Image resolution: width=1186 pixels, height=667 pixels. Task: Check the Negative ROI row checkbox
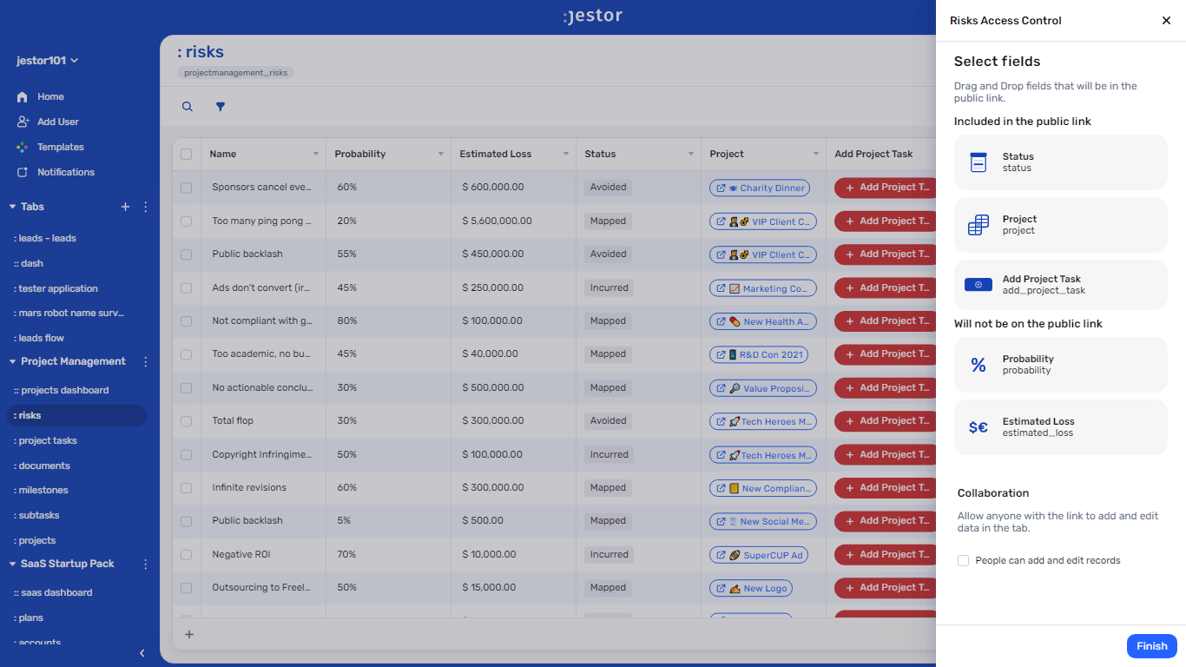pos(186,554)
